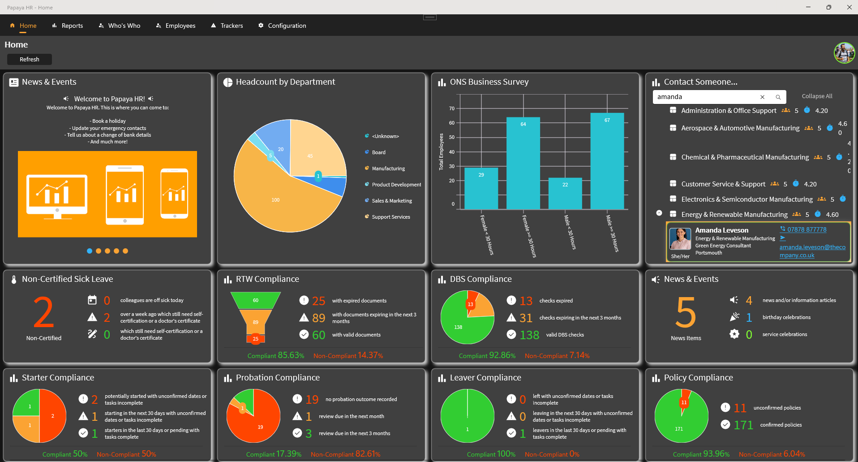Viewport: 858px width, 462px height.
Task: Click the blue stopwatch icon beside Administration & Office Support
Action: coord(807,110)
